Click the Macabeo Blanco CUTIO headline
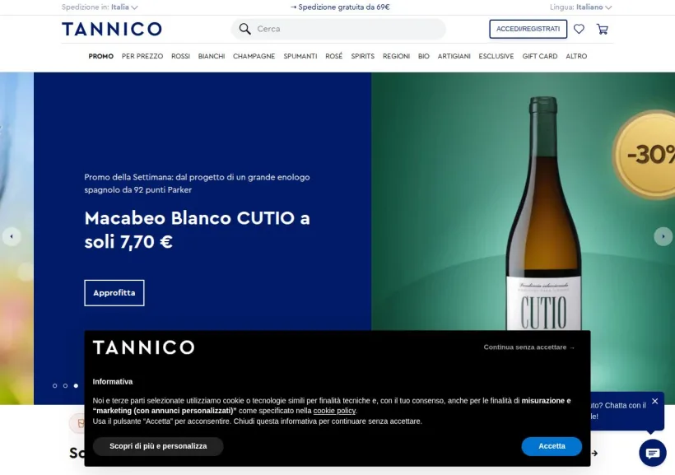 pyautogui.click(x=198, y=230)
